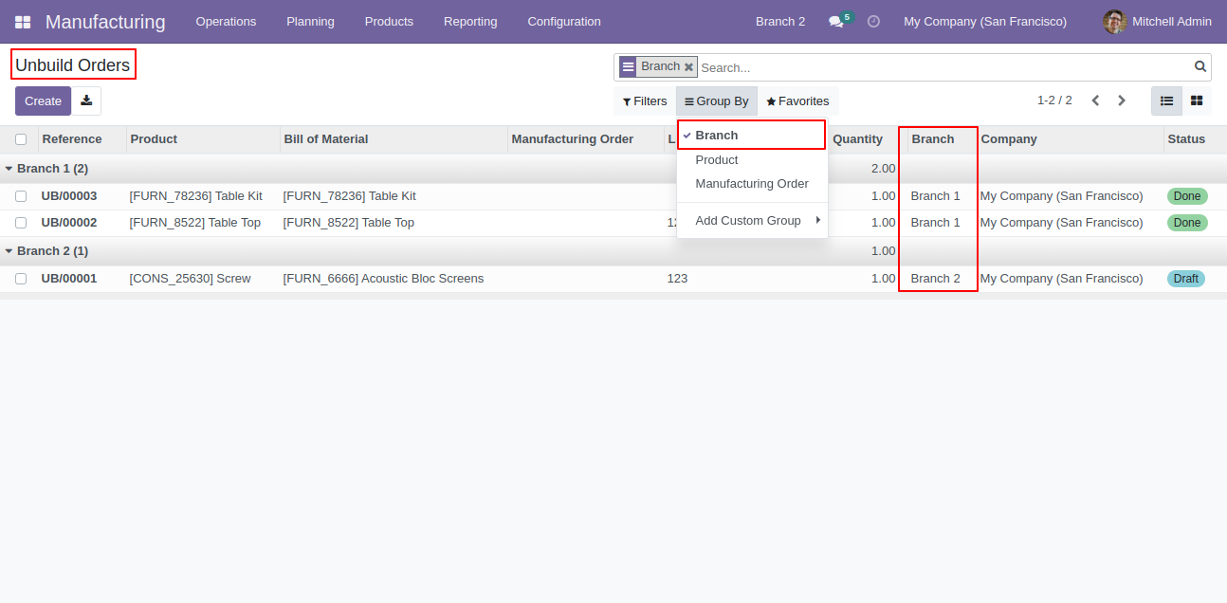The height and width of the screenshot is (603, 1227).
Task: Remove the Branch search facet
Action: (688, 67)
